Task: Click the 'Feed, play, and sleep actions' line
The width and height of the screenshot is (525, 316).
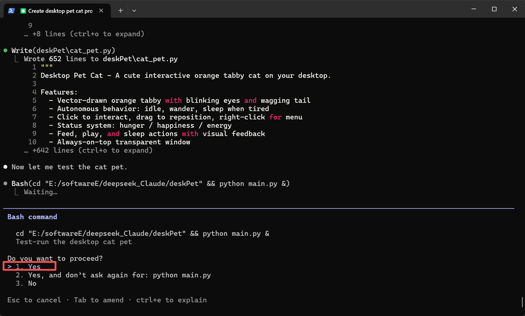Action: (x=157, y=134)
